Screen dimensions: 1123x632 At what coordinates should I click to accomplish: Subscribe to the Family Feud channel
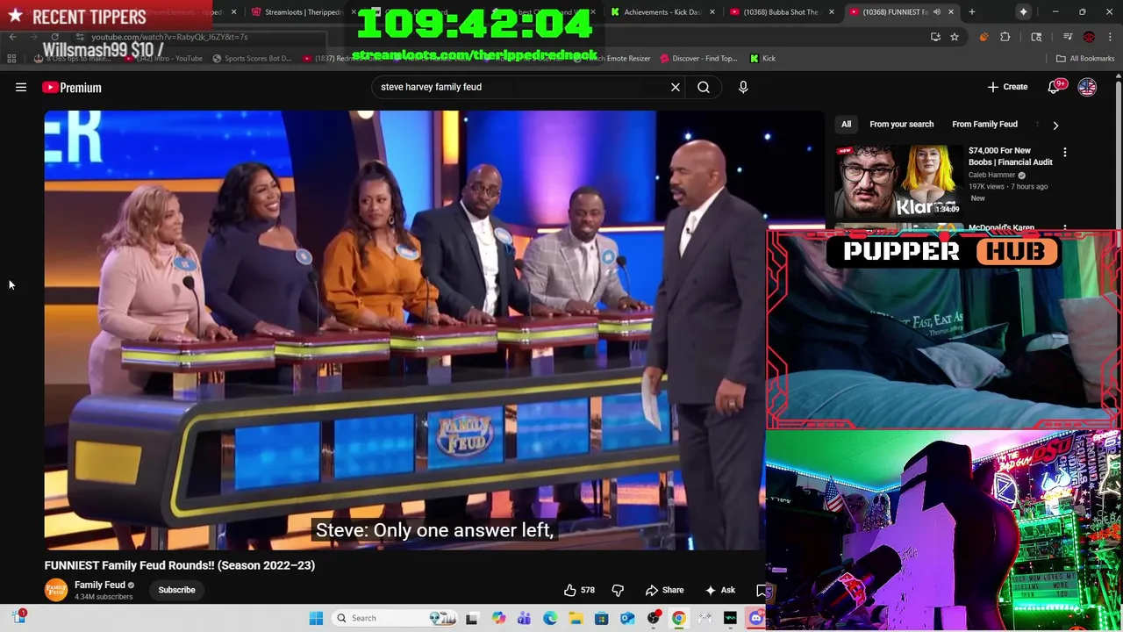(x=176, y=590)
